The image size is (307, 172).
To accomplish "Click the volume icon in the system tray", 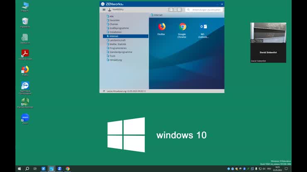I will [264, 169].
